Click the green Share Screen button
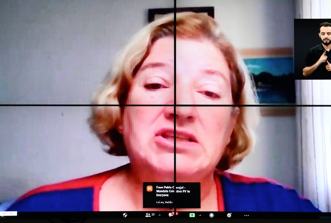Image resolution: width=331 pixels, height=223 pixels. pos(192,215)
